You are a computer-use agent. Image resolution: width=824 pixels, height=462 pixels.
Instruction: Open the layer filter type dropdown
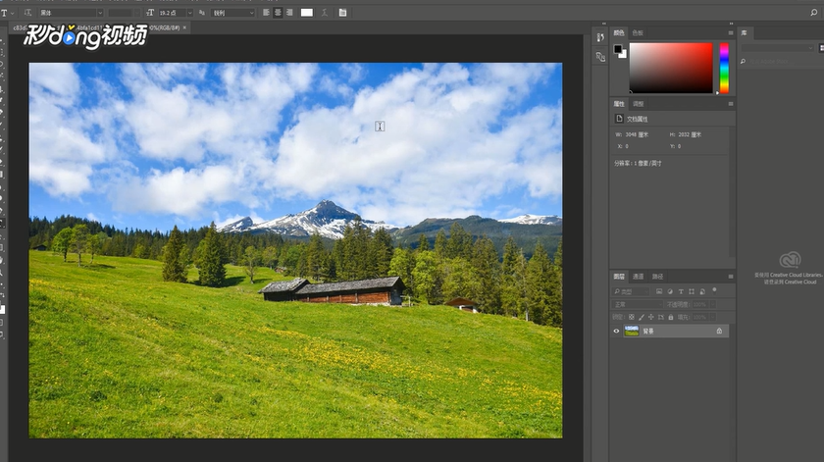(631, 291)
